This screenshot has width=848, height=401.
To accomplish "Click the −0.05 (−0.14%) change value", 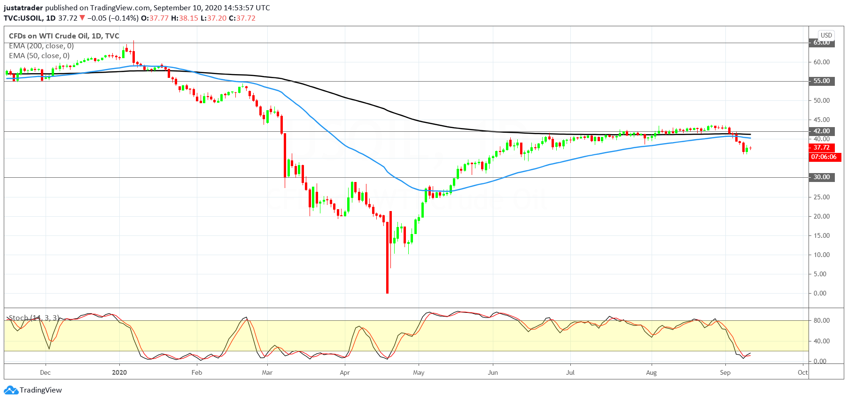I will click(113, 18).
